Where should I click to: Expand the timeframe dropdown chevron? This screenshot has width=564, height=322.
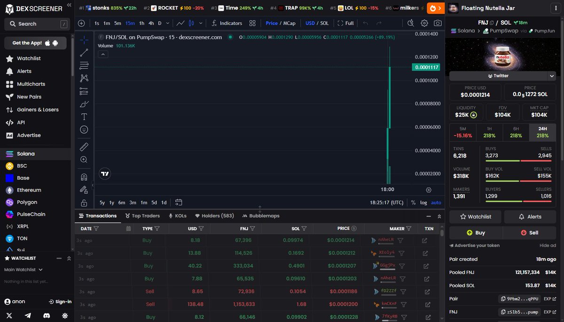(x=168, y=23)
